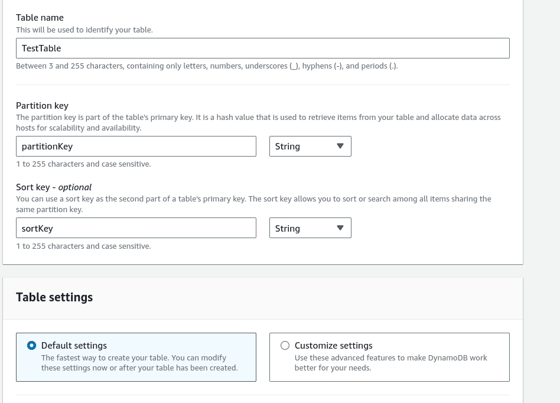Click the character limit hint under partitionKey field
The image size is (560, 403).
tap(83, 164)
